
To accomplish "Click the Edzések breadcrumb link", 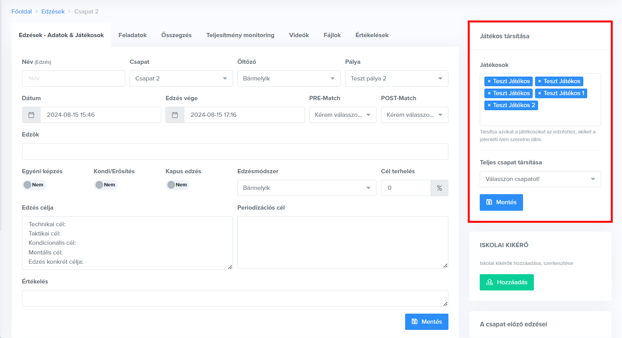I will tap(53, 12).
